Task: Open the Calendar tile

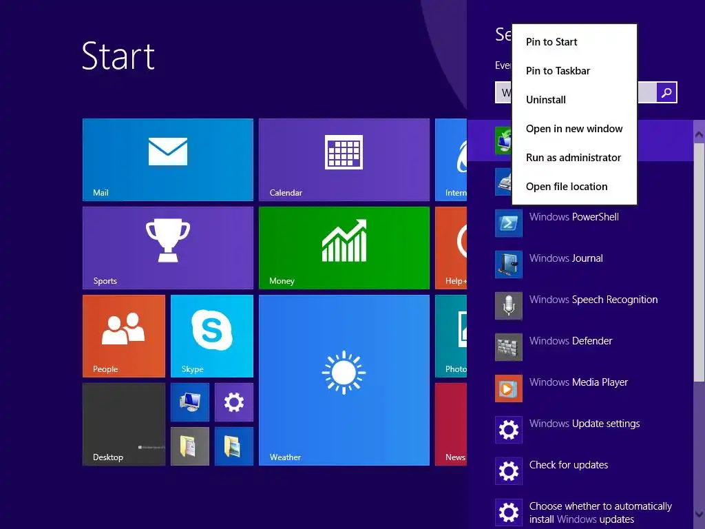Action: coord(344,160)
